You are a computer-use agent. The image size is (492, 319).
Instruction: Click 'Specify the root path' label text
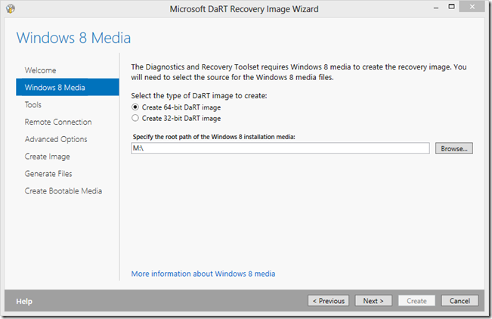click(x=214, y=137)
